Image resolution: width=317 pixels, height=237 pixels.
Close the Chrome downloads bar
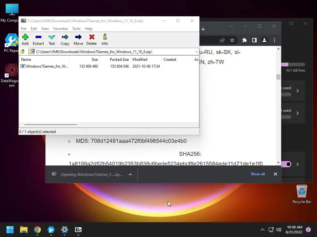coord(275,174)
